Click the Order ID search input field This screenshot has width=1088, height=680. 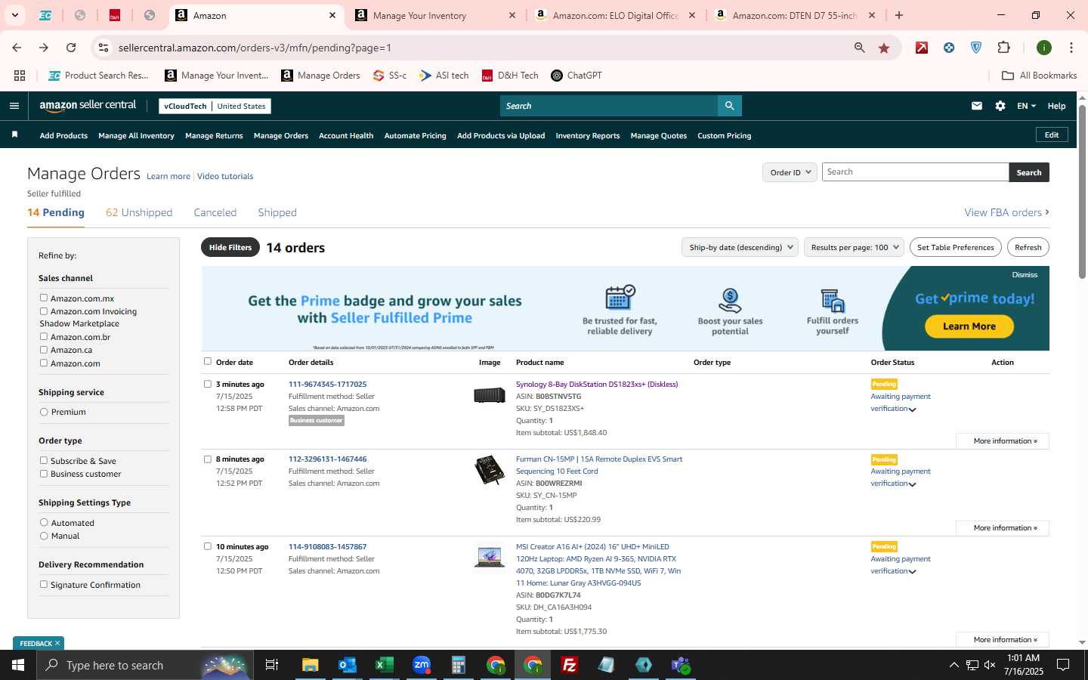coord(915,172)
